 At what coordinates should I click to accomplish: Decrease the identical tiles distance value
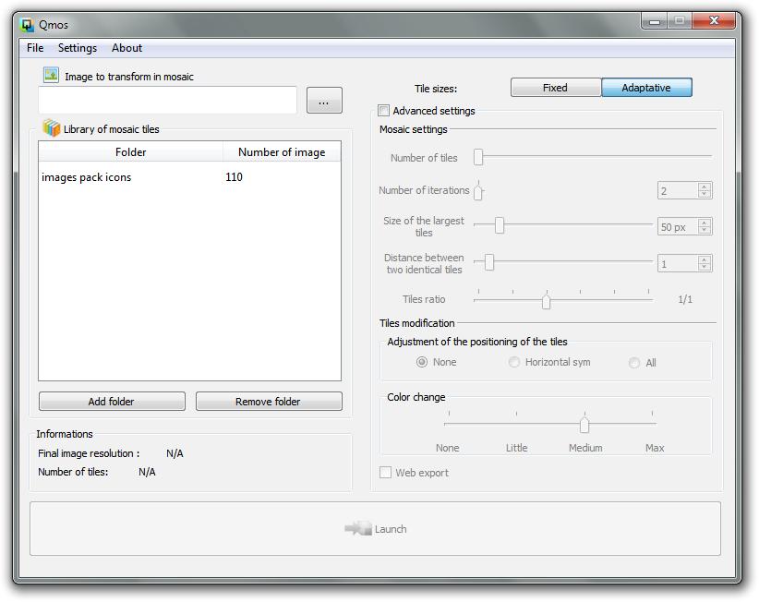pos(705,267)
